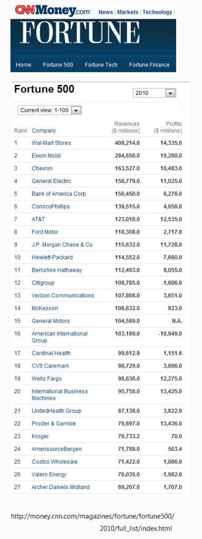
Task: Click the News link at top
Action: 105,12
